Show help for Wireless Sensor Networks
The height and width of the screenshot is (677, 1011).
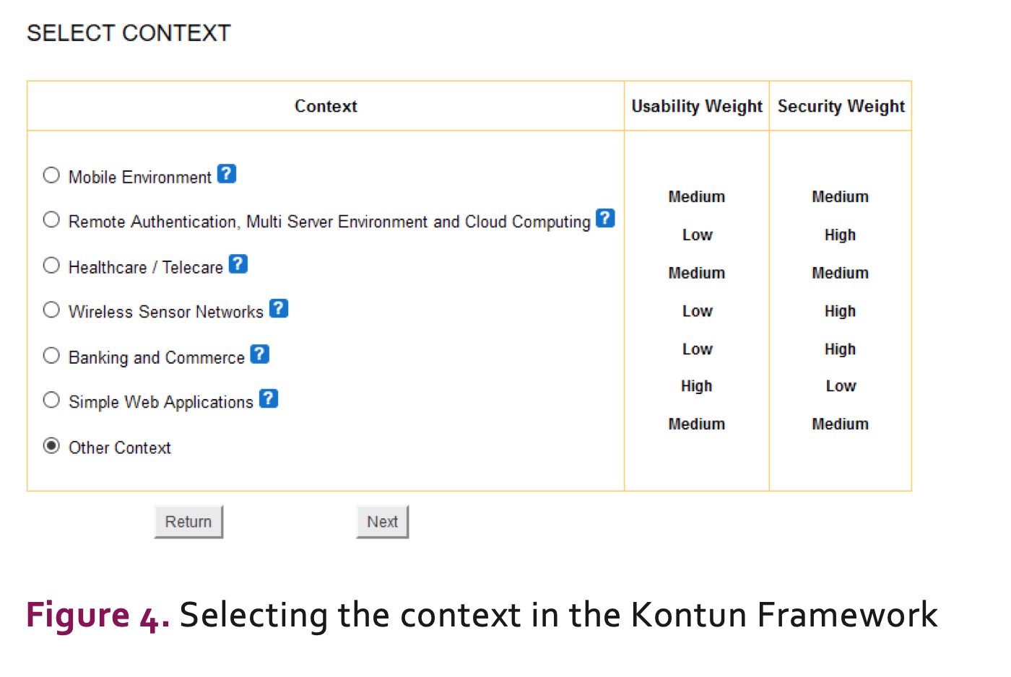[x=279, y=308]
